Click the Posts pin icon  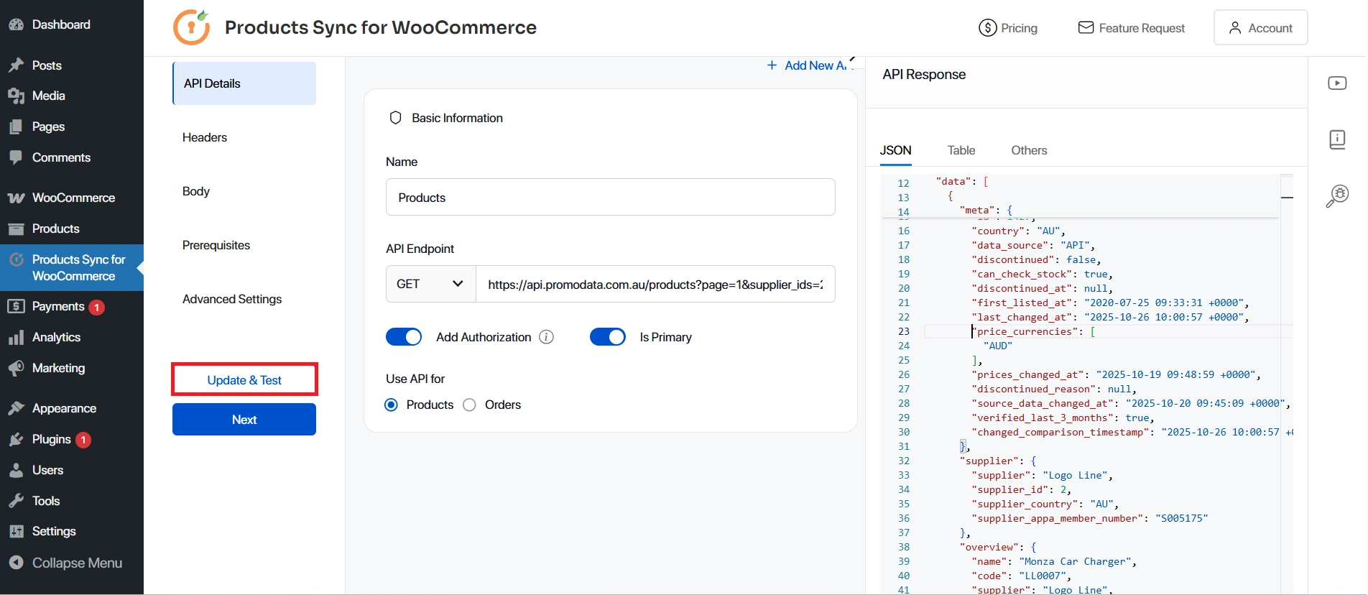[16, 65]
